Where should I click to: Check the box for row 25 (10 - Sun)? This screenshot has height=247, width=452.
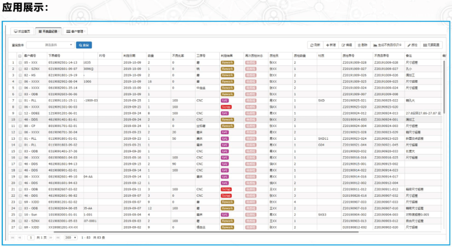click(x=20, y=215)
